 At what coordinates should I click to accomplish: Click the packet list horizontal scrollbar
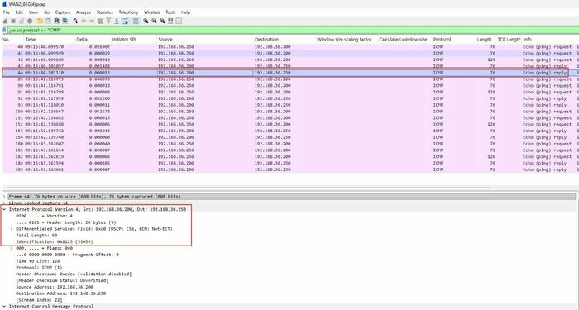(247, 188)
